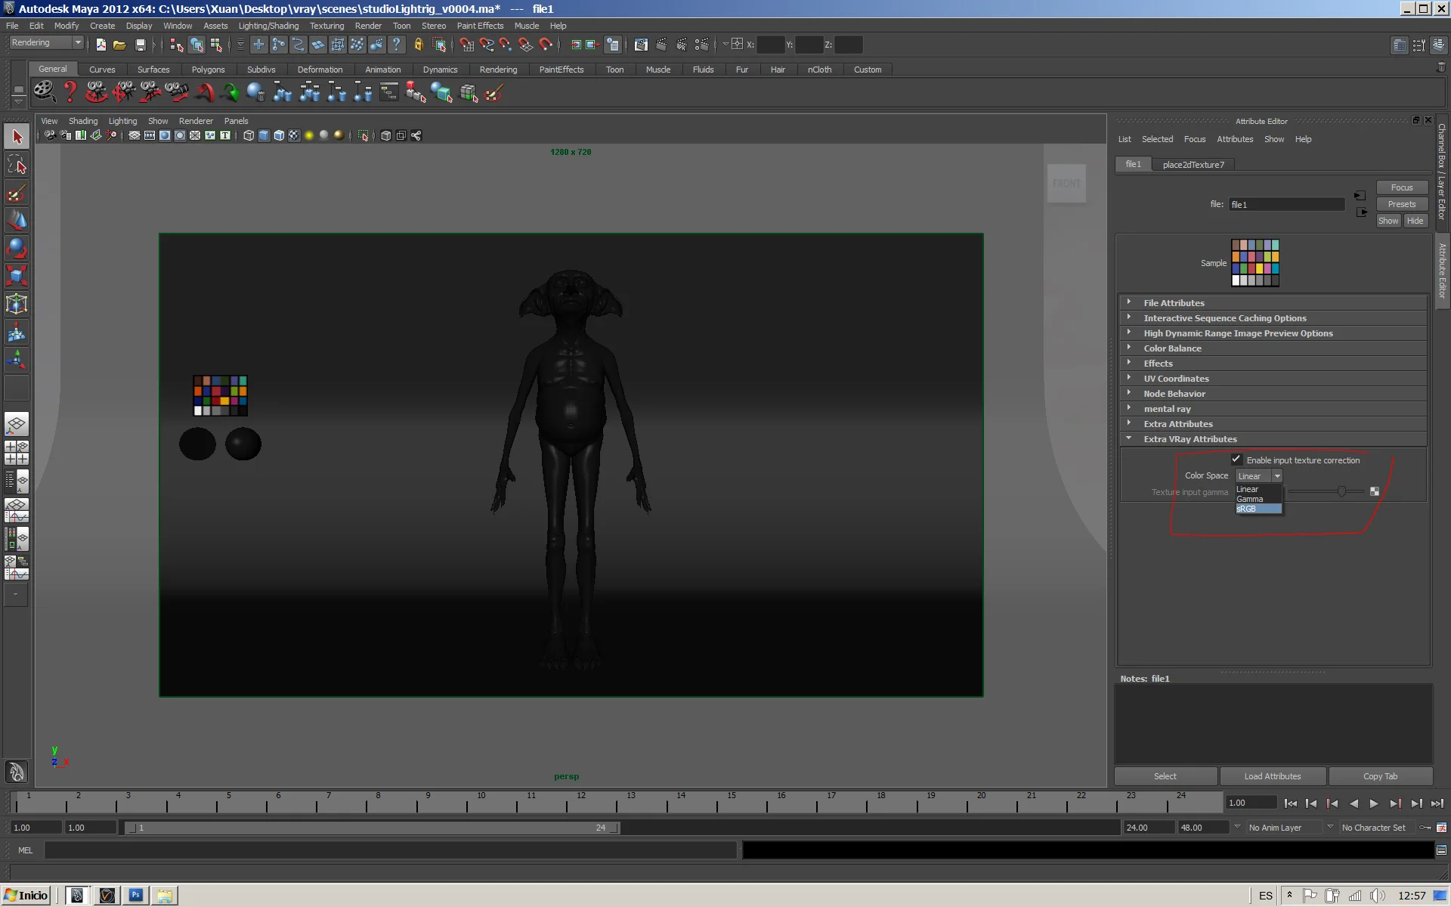
Task: Expand the File Attributes section
Action: click(1174, 302)
